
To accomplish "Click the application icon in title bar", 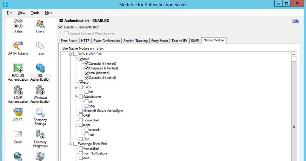I will coord(5,4).
